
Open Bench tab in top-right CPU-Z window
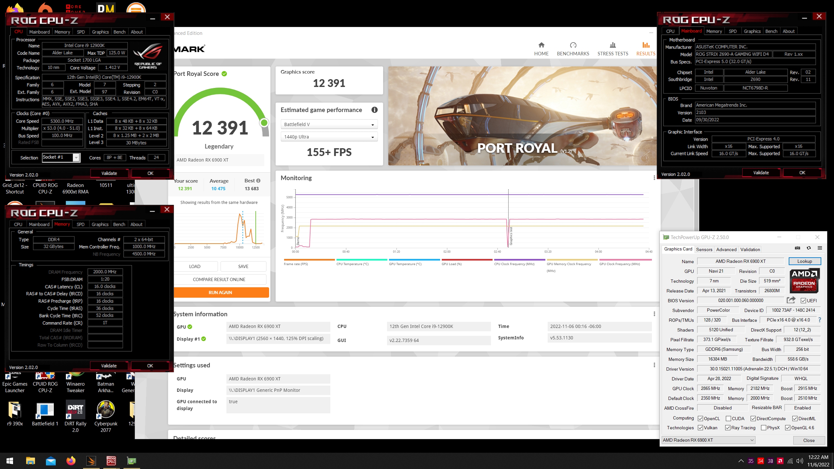(x=771, y=31)
